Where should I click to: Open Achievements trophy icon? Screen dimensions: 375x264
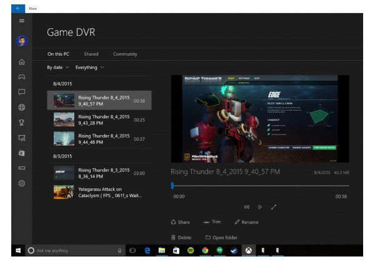click(22, 123)
